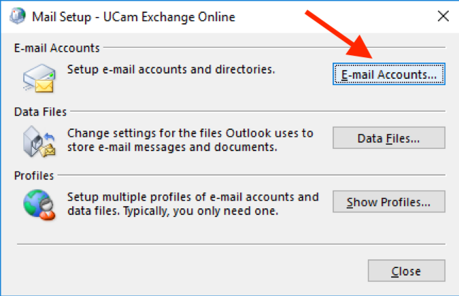This screenshot has height=296, width=459.
Task: Click the separator line beside Data Files heading
Action: tap(258, 111)
